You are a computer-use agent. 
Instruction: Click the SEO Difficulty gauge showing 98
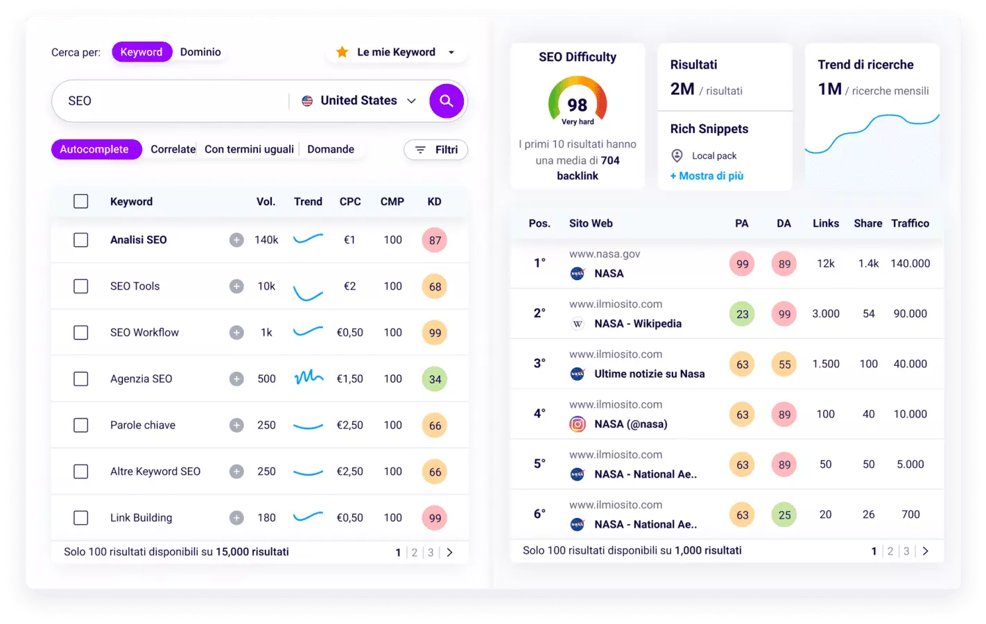(578, 101)
